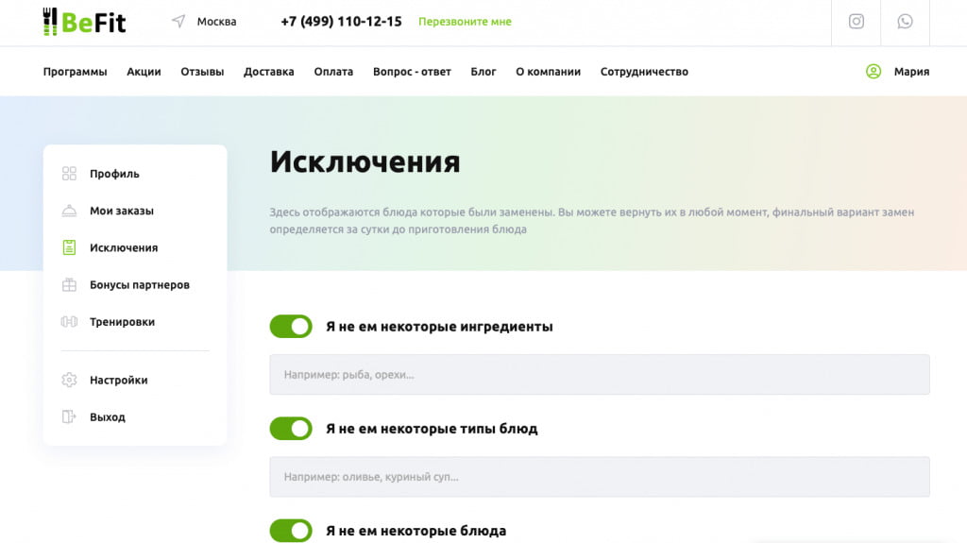Click the BeFit logo

point(84,22)
